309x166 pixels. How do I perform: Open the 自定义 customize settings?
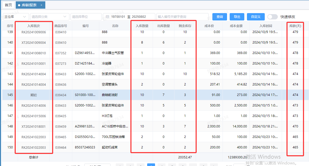click(256, 17)
